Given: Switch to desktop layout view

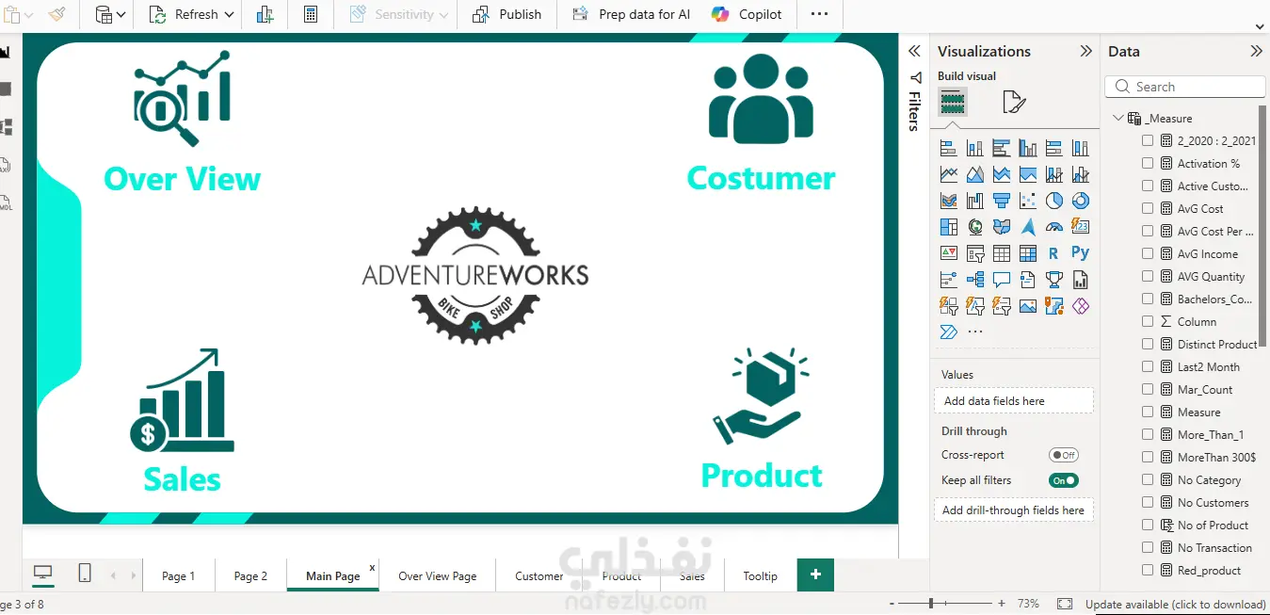Looking at the screenshot, I should pyautogui.click(x=43, y=573).
